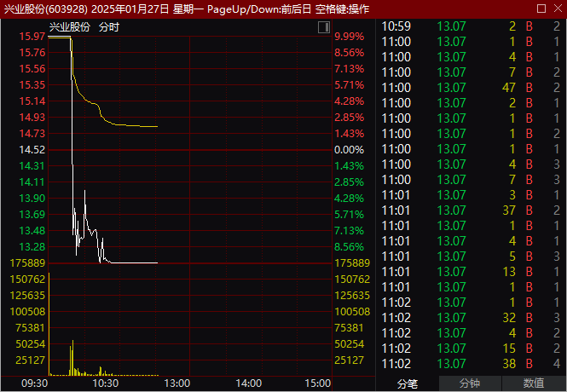Click the 分时 label in chart header
The width and height of the screenshot is (567, 392).
(109, 27)
